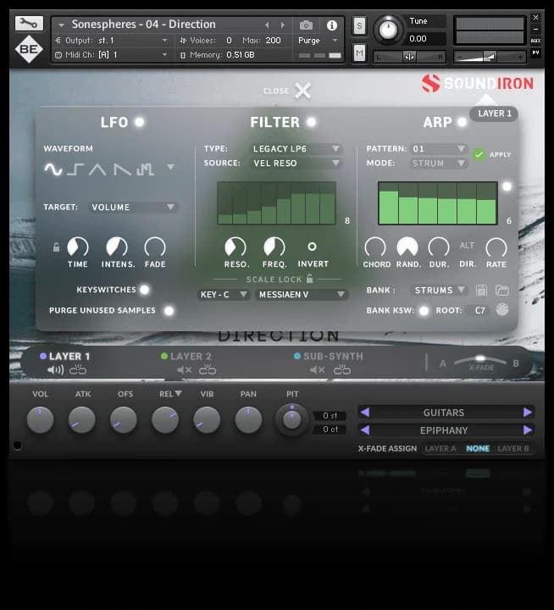Open the filter Type dropdown
The width and height of the screenshot is (554, 610).
296,149
